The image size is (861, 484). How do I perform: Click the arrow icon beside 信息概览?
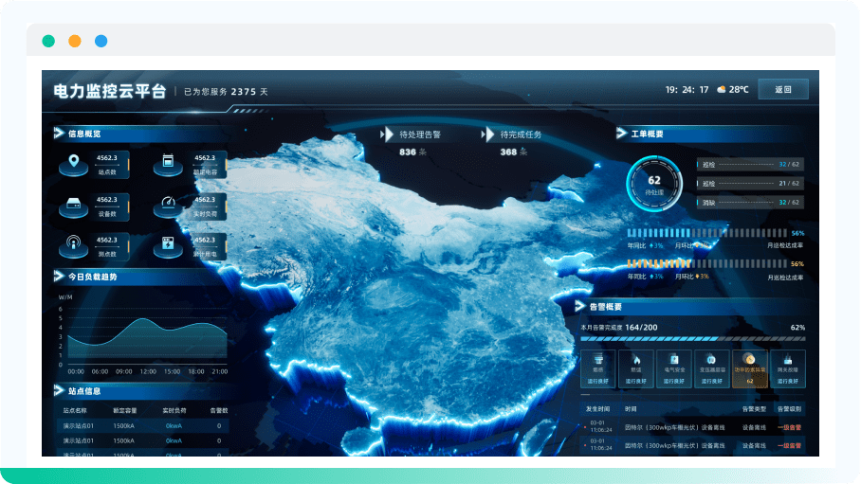[x=59, y=133]
